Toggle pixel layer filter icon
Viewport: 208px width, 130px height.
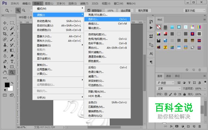click(179, 83)
